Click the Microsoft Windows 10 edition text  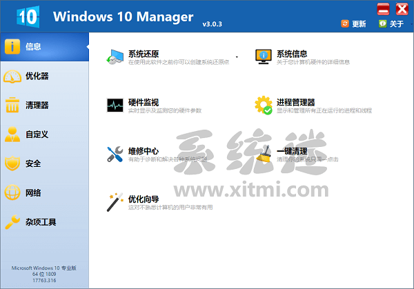44,268
